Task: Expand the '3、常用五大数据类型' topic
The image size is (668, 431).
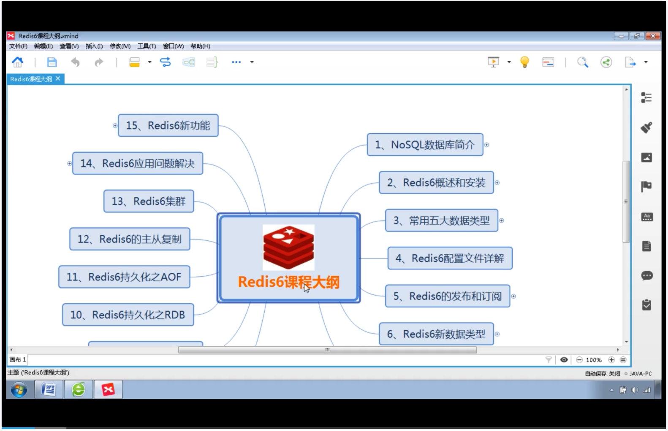Action: click(x=502, y=221)
